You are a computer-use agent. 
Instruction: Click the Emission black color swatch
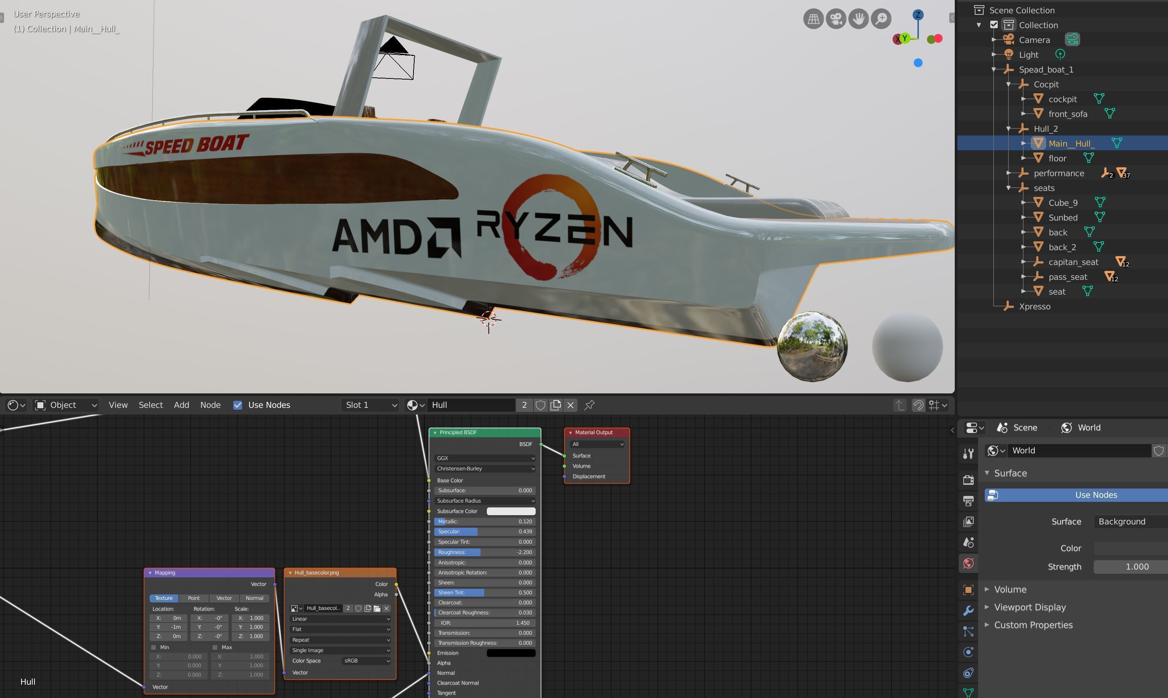pyautogui.click(x=511, y=653)
